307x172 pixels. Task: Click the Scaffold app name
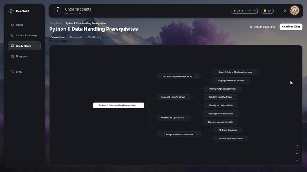(x=22, y=11)
